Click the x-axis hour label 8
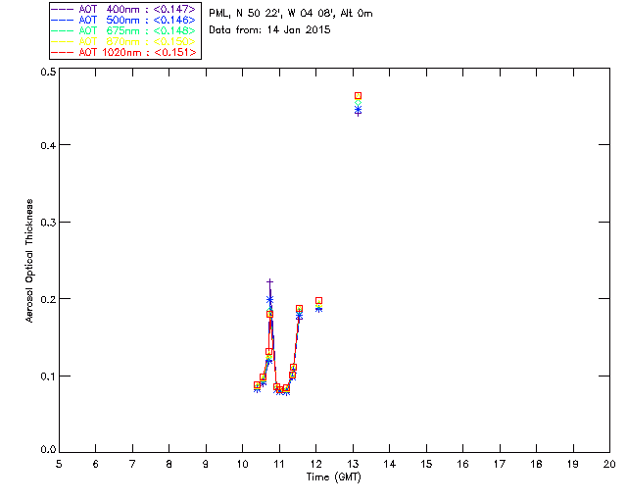 [x=169, y=464]
